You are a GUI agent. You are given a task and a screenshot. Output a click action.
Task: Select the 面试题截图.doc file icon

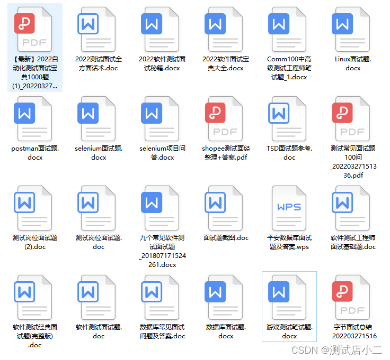[224, 208]
